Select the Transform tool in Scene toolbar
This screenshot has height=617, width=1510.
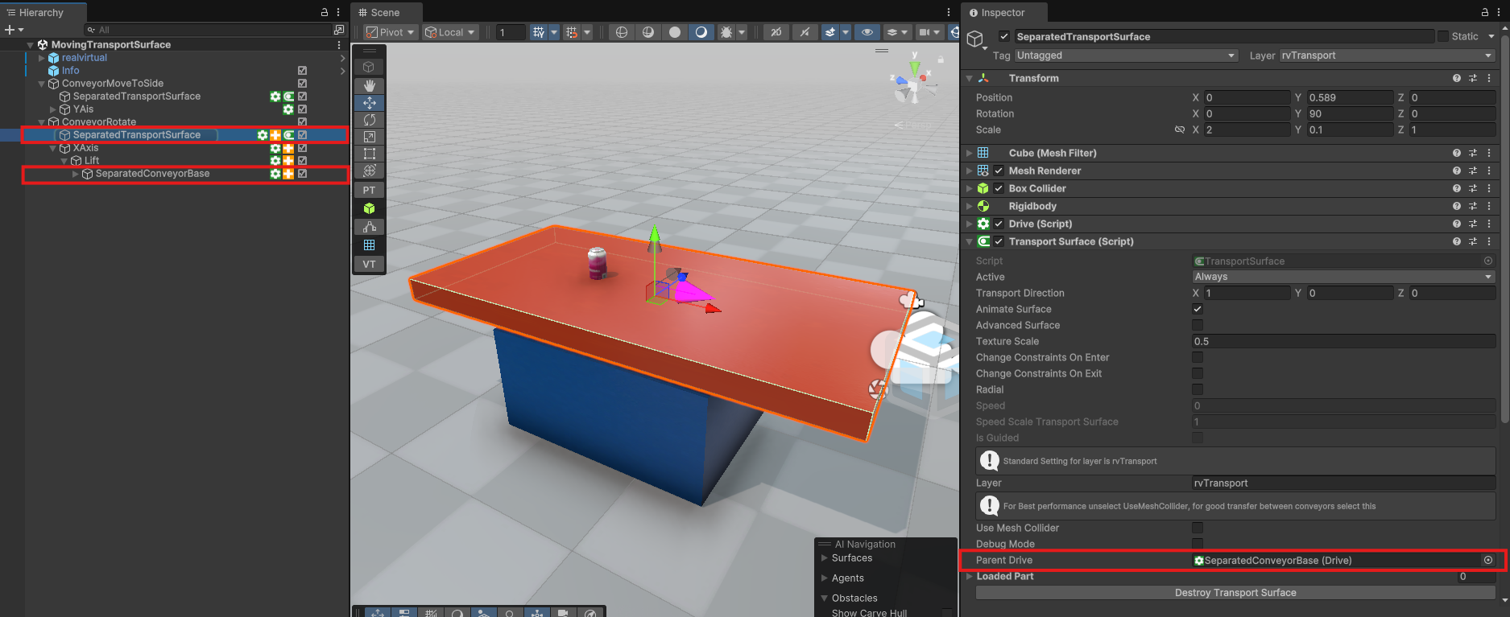click(x=369, y=171)
